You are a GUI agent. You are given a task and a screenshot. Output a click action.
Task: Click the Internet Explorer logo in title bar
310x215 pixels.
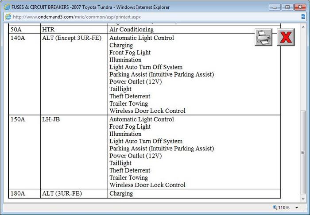click(7, 8)
